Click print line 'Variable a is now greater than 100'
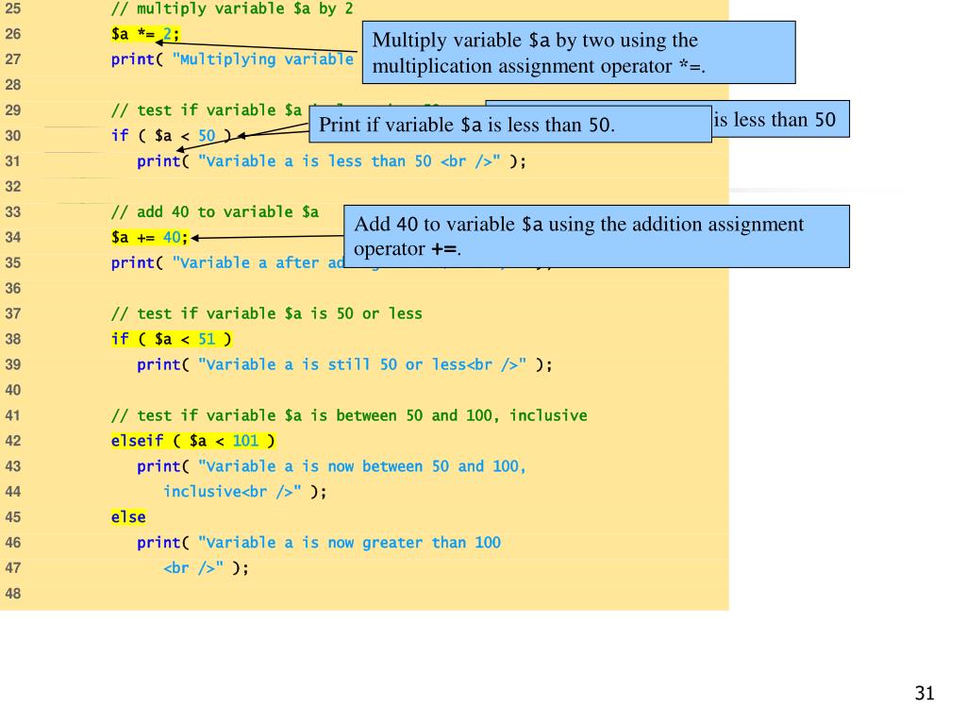966x725 pixels. point(319,543)
